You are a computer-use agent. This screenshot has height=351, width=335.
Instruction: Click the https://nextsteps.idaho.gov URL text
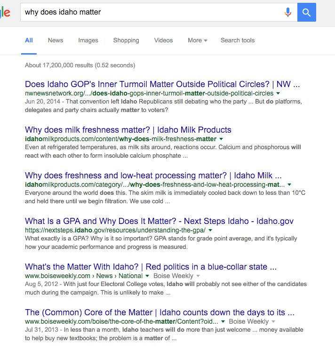coord(115,231)
